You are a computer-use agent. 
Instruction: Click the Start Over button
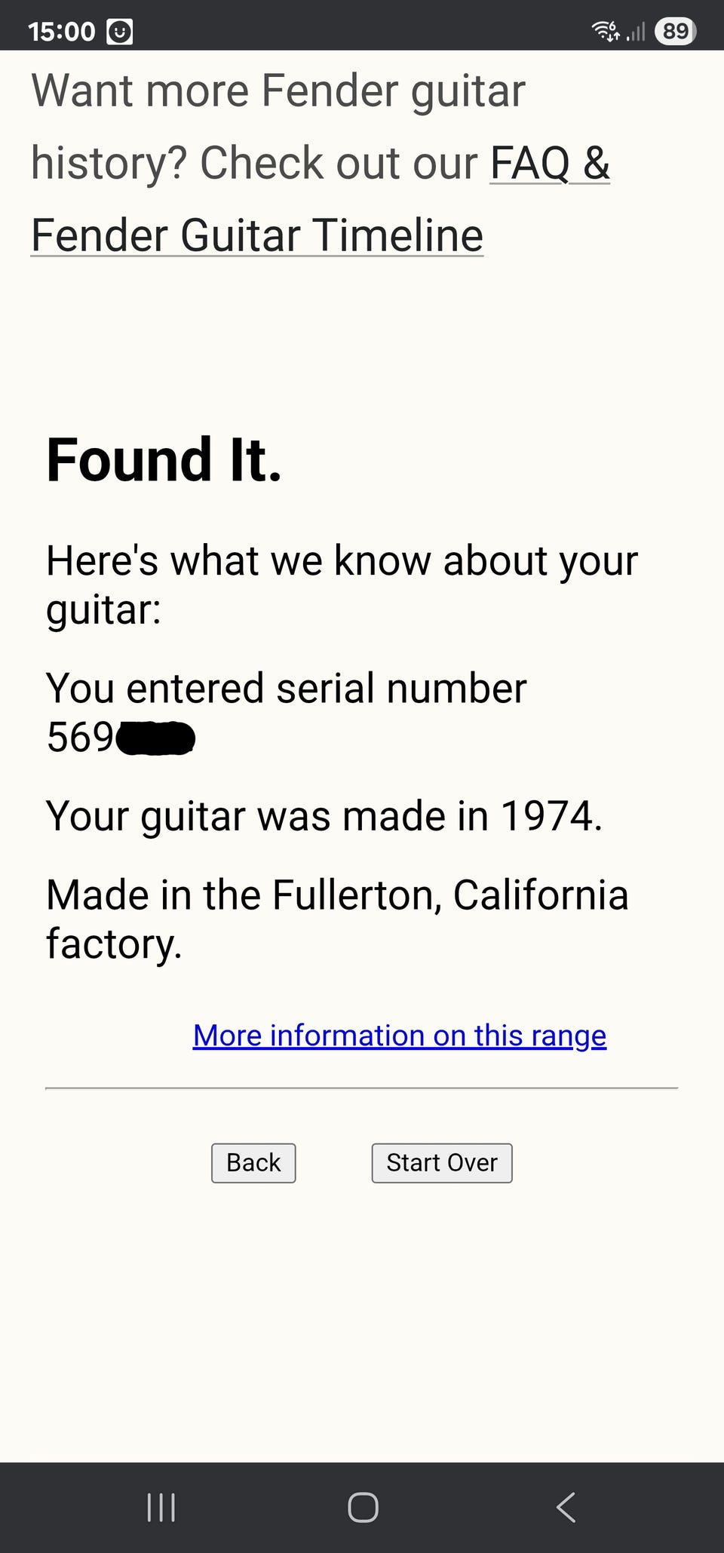coord(441,1162)
